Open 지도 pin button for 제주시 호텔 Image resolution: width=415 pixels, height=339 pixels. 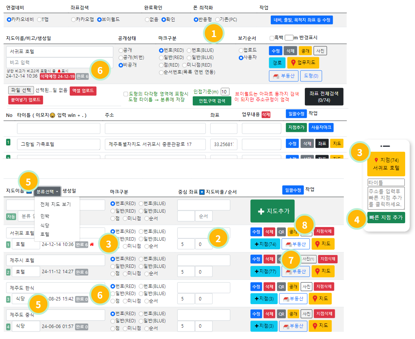[323, 271]
